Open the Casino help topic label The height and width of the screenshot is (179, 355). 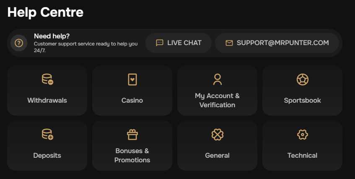(x=132, y=100)
